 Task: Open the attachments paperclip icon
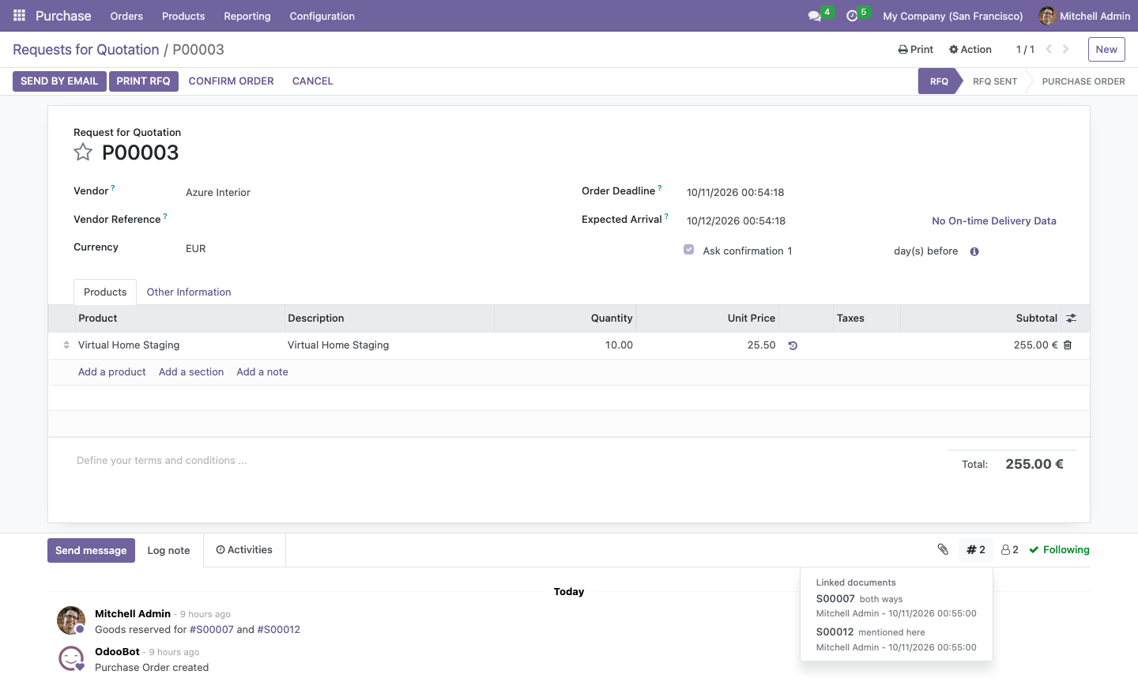(x=943, y=549)
